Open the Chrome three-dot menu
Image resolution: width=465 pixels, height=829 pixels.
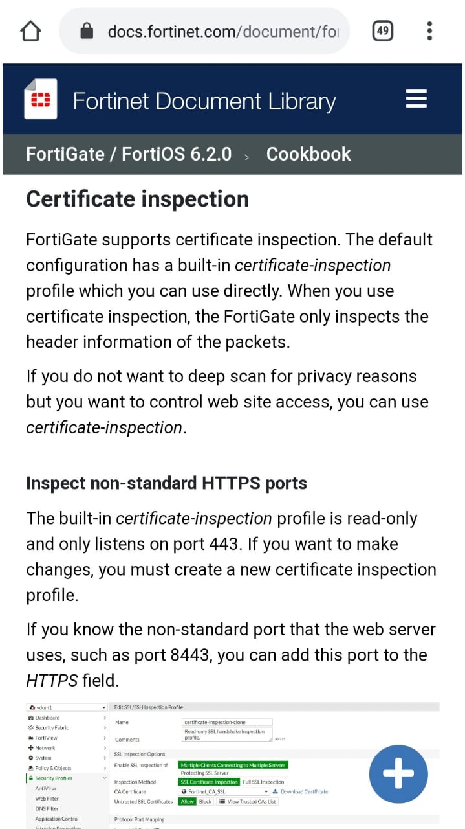click(429, 30)
